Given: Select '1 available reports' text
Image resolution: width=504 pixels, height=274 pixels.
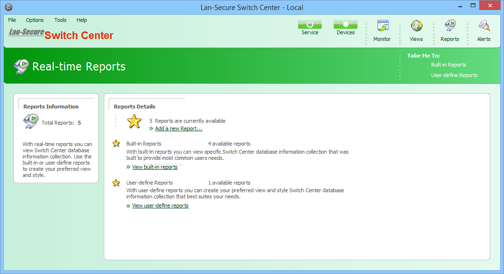Looking at the screenshot, I should coord(229,183).
